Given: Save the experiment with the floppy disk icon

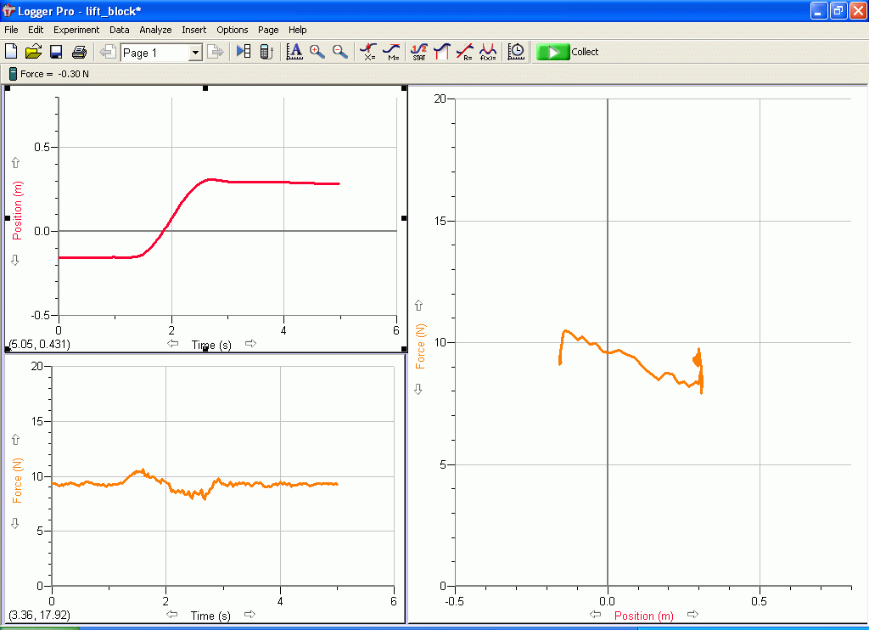Looking at the screenshot, I should click(56, 52).
